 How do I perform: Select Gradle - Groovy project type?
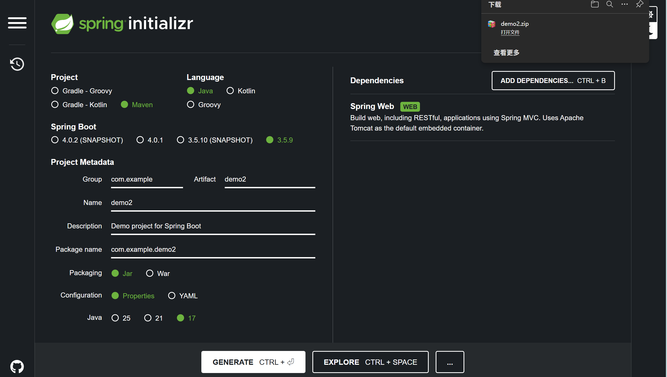(55, 91)
